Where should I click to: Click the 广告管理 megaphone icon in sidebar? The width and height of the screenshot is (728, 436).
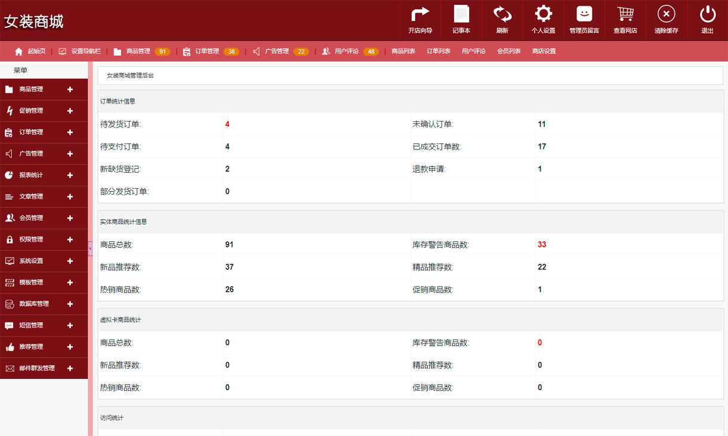point(9,154)
